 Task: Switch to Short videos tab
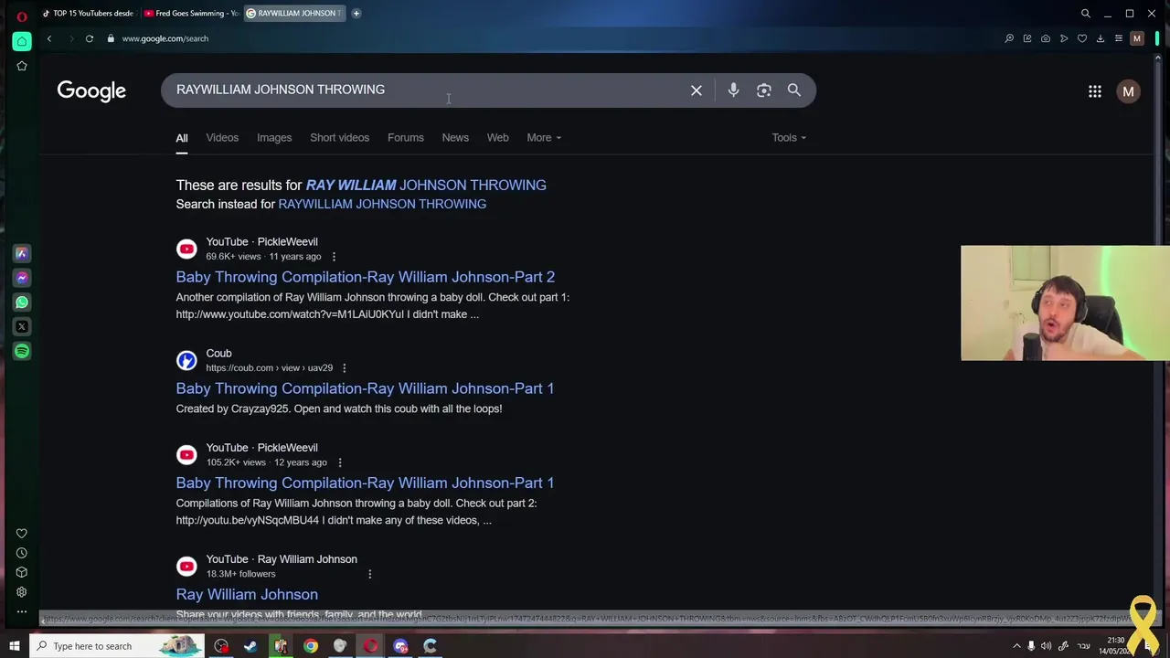[339, 138]
